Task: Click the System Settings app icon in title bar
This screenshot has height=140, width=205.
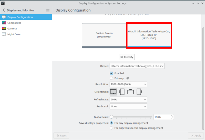Action: click(3, 3)
